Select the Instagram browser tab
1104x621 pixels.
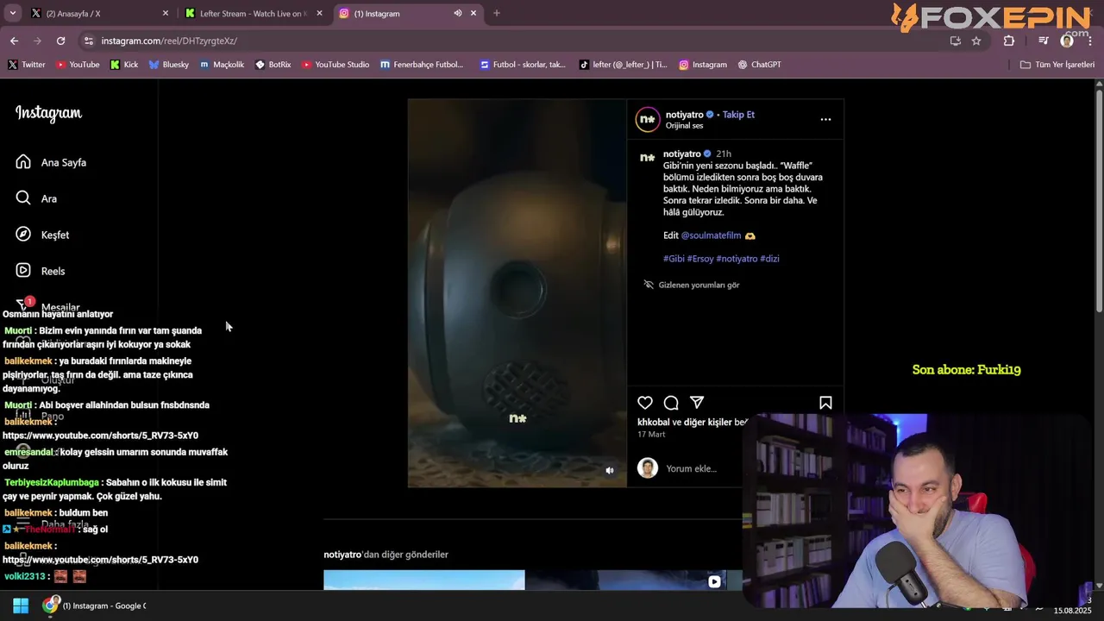tap(407, 13)
